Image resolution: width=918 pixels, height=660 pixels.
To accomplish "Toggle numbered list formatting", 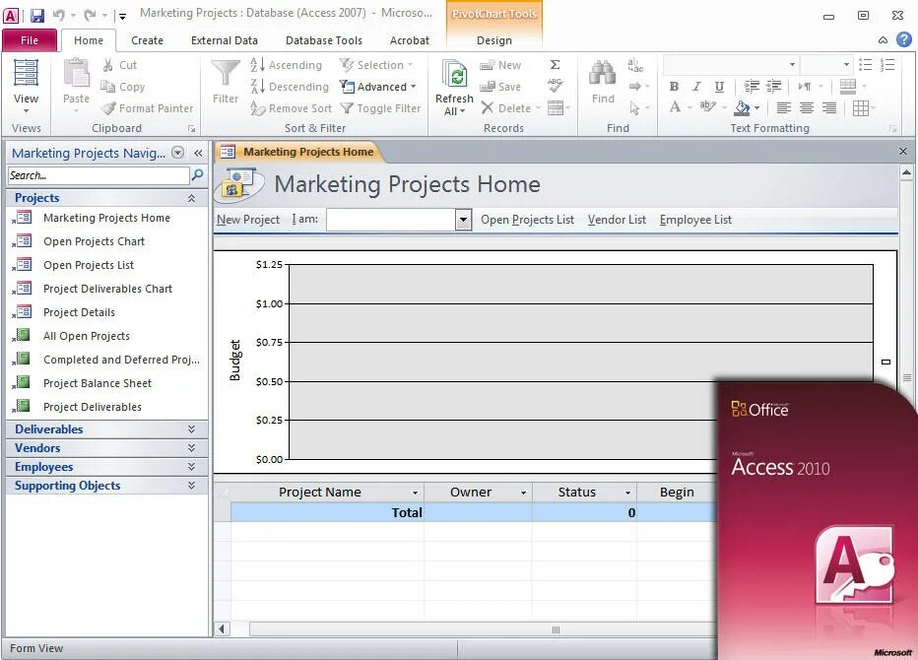I will click(887, 64).
